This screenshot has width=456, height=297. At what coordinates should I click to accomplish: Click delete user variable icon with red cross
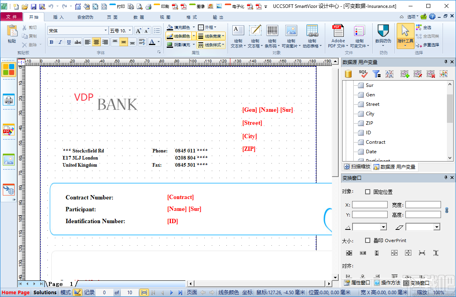tap(431, 73)
